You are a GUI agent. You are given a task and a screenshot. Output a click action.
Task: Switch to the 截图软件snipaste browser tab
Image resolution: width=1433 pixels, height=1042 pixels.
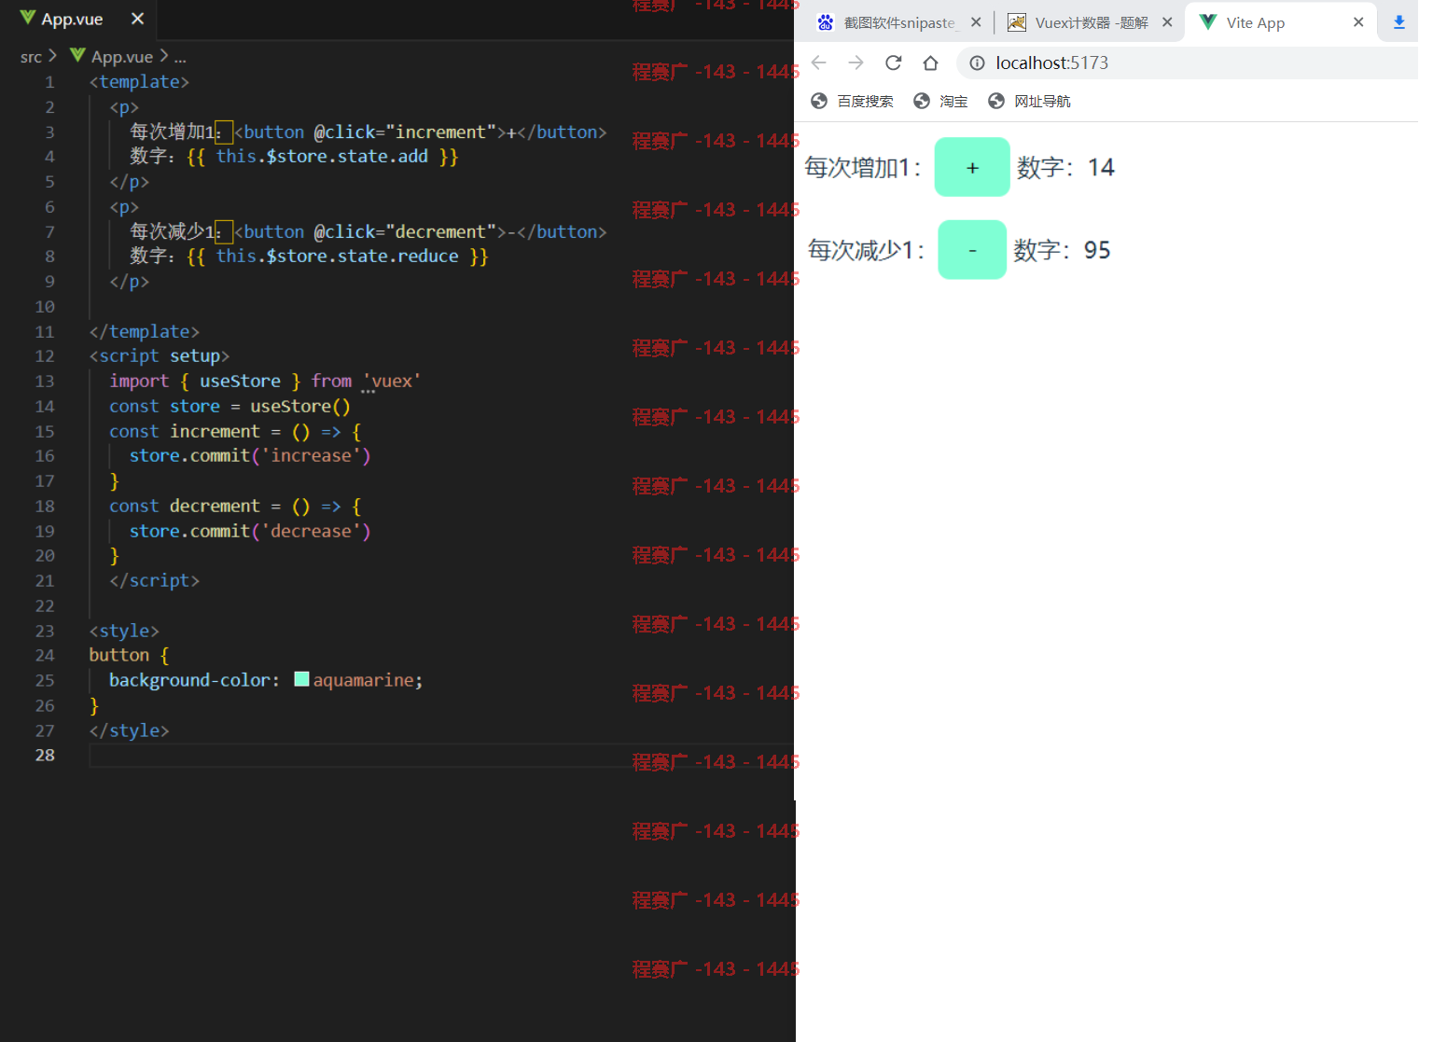tap(897, 22)
